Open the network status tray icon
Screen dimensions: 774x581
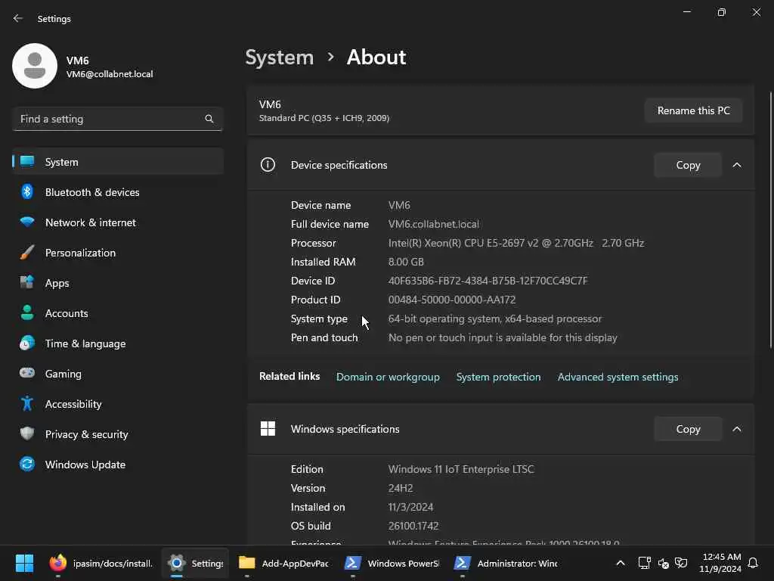pyautogui.click(x=644, y=563)
